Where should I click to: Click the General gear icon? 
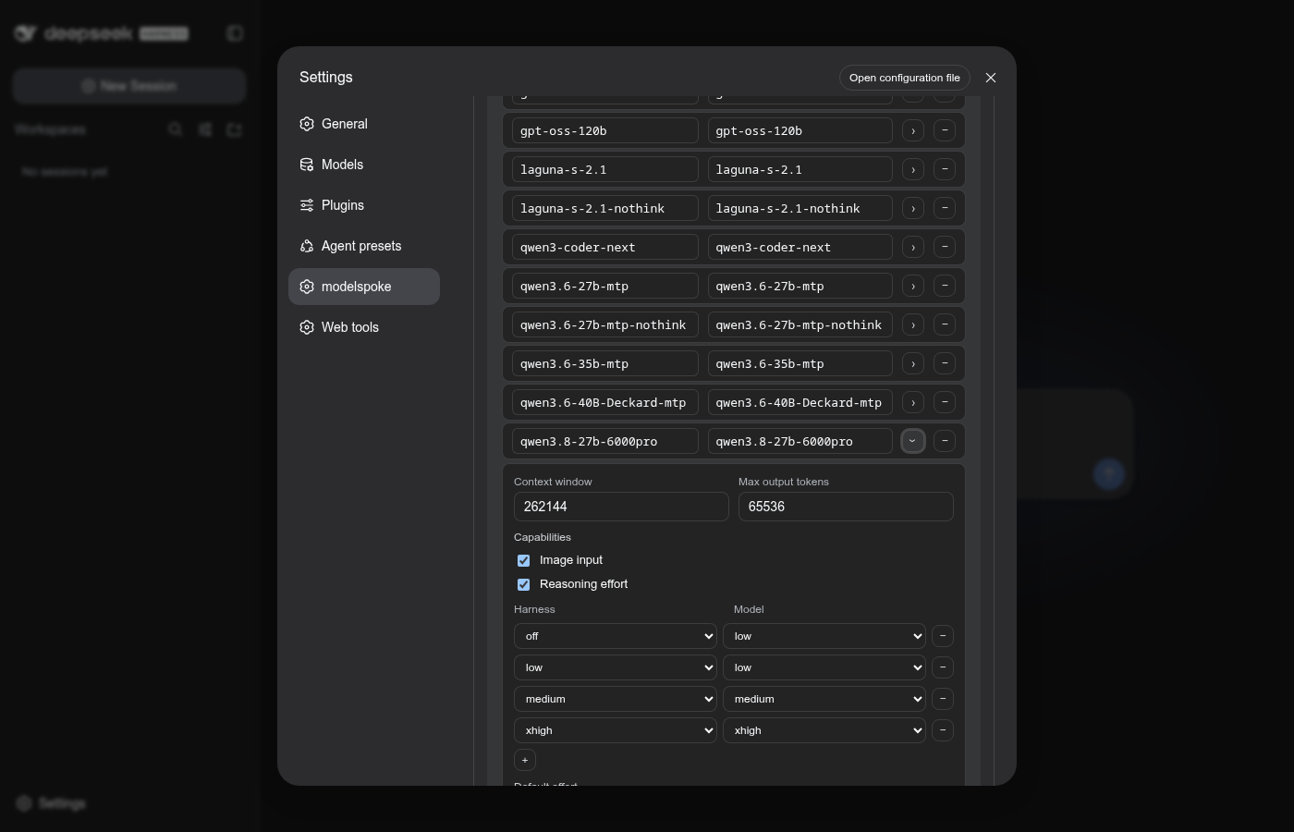307,124
